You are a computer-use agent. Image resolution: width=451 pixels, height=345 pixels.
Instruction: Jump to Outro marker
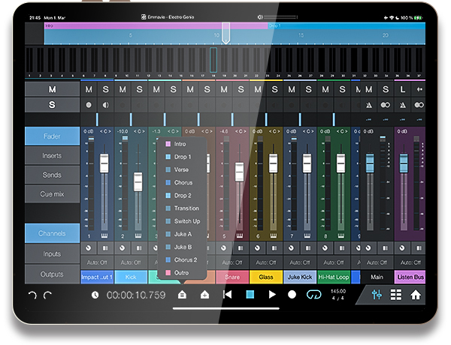[182, 273]
